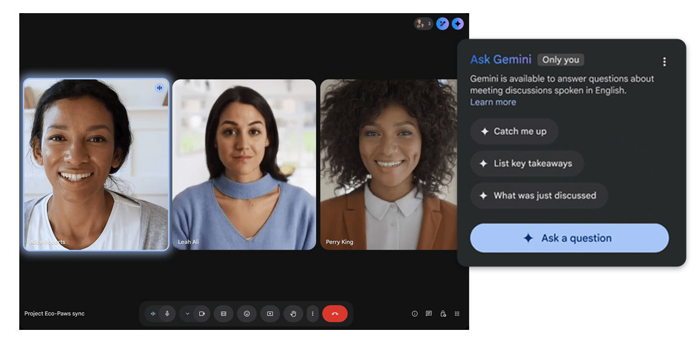The height and width of the screenshot is (343, 697).
Task: Expand the video settings chevron arrow
Action: click(x=187, y=314)
